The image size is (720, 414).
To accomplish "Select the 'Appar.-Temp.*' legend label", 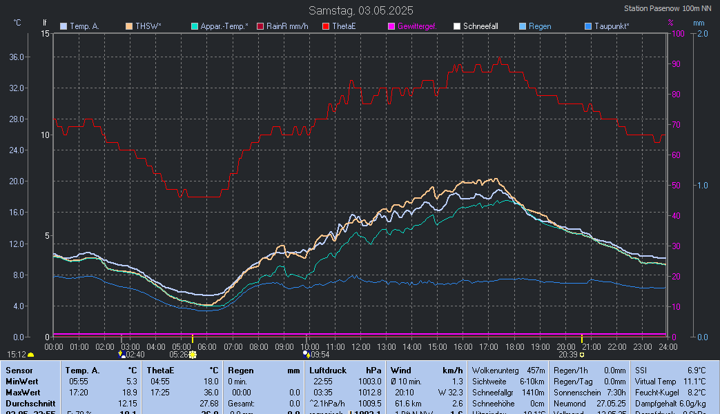I will pos(224,26).
